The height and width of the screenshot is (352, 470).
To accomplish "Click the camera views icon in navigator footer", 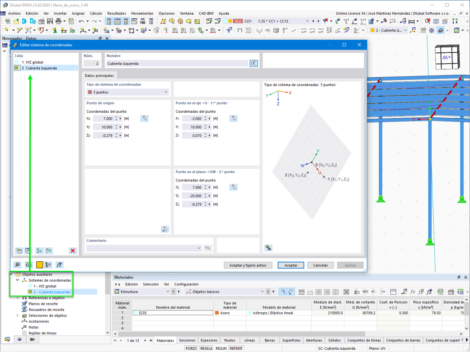I will pos(32,339).
